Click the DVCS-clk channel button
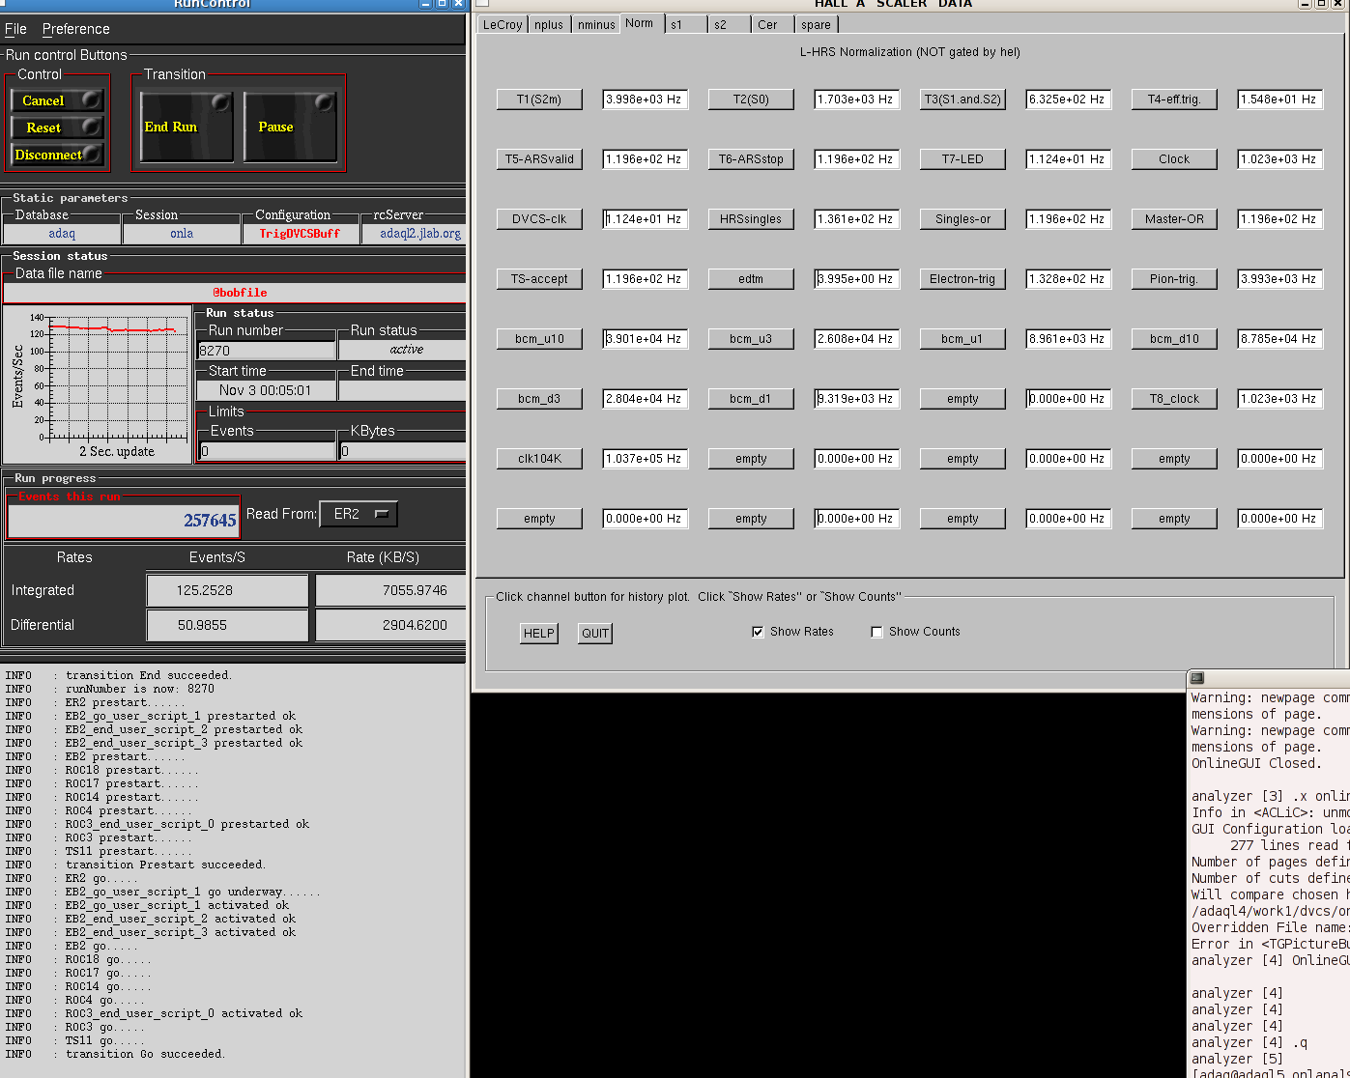 coord(539,219)
